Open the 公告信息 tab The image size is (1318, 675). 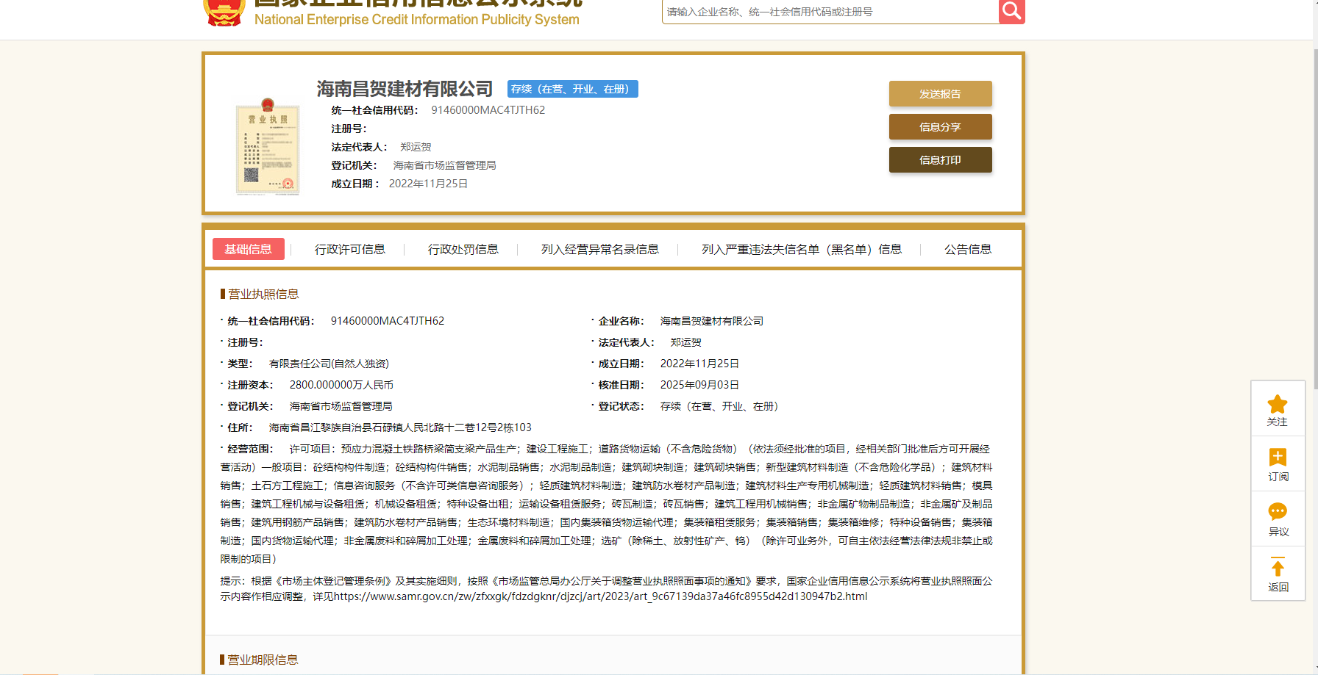coord(968,249)
